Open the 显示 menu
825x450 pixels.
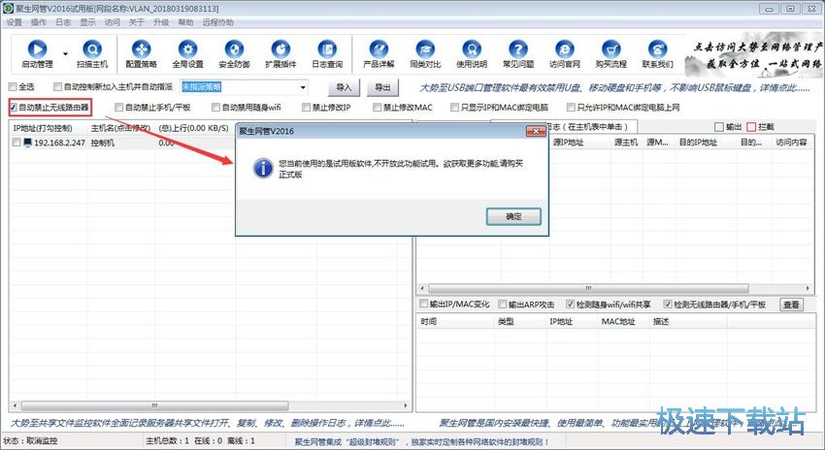88,22
